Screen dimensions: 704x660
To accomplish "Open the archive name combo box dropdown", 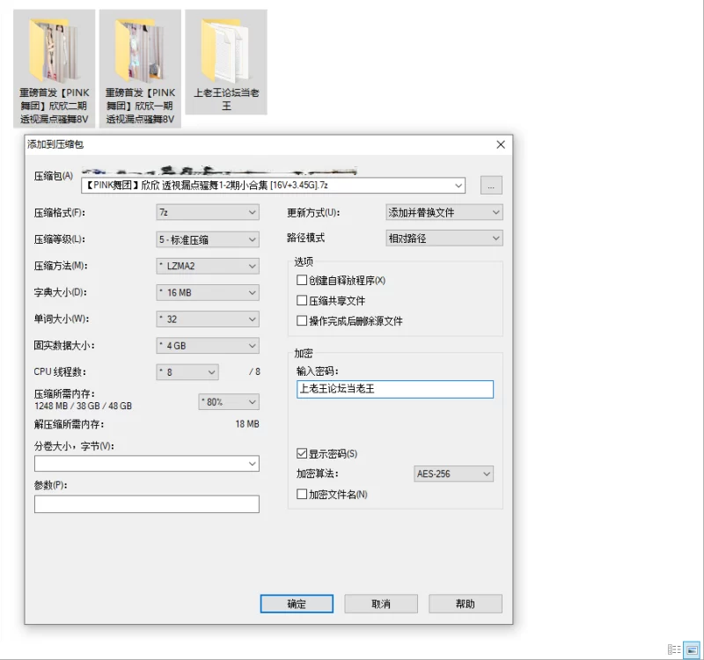I will (458, 186).
